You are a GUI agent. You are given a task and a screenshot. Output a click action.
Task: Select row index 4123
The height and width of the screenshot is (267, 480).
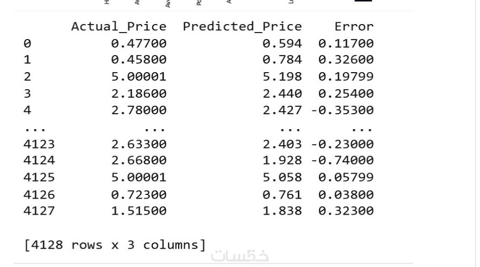(39, 144)
